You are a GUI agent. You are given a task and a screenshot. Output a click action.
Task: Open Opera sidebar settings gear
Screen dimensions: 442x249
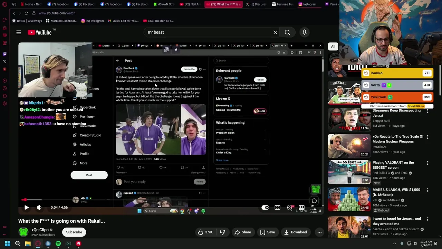click(4, 103)
